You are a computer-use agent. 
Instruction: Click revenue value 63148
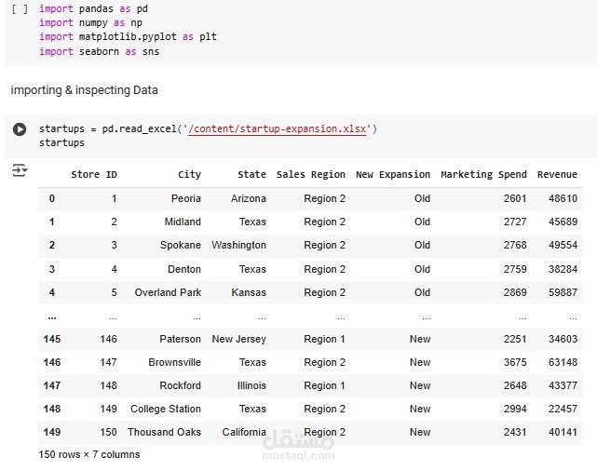tap(563, 362)
